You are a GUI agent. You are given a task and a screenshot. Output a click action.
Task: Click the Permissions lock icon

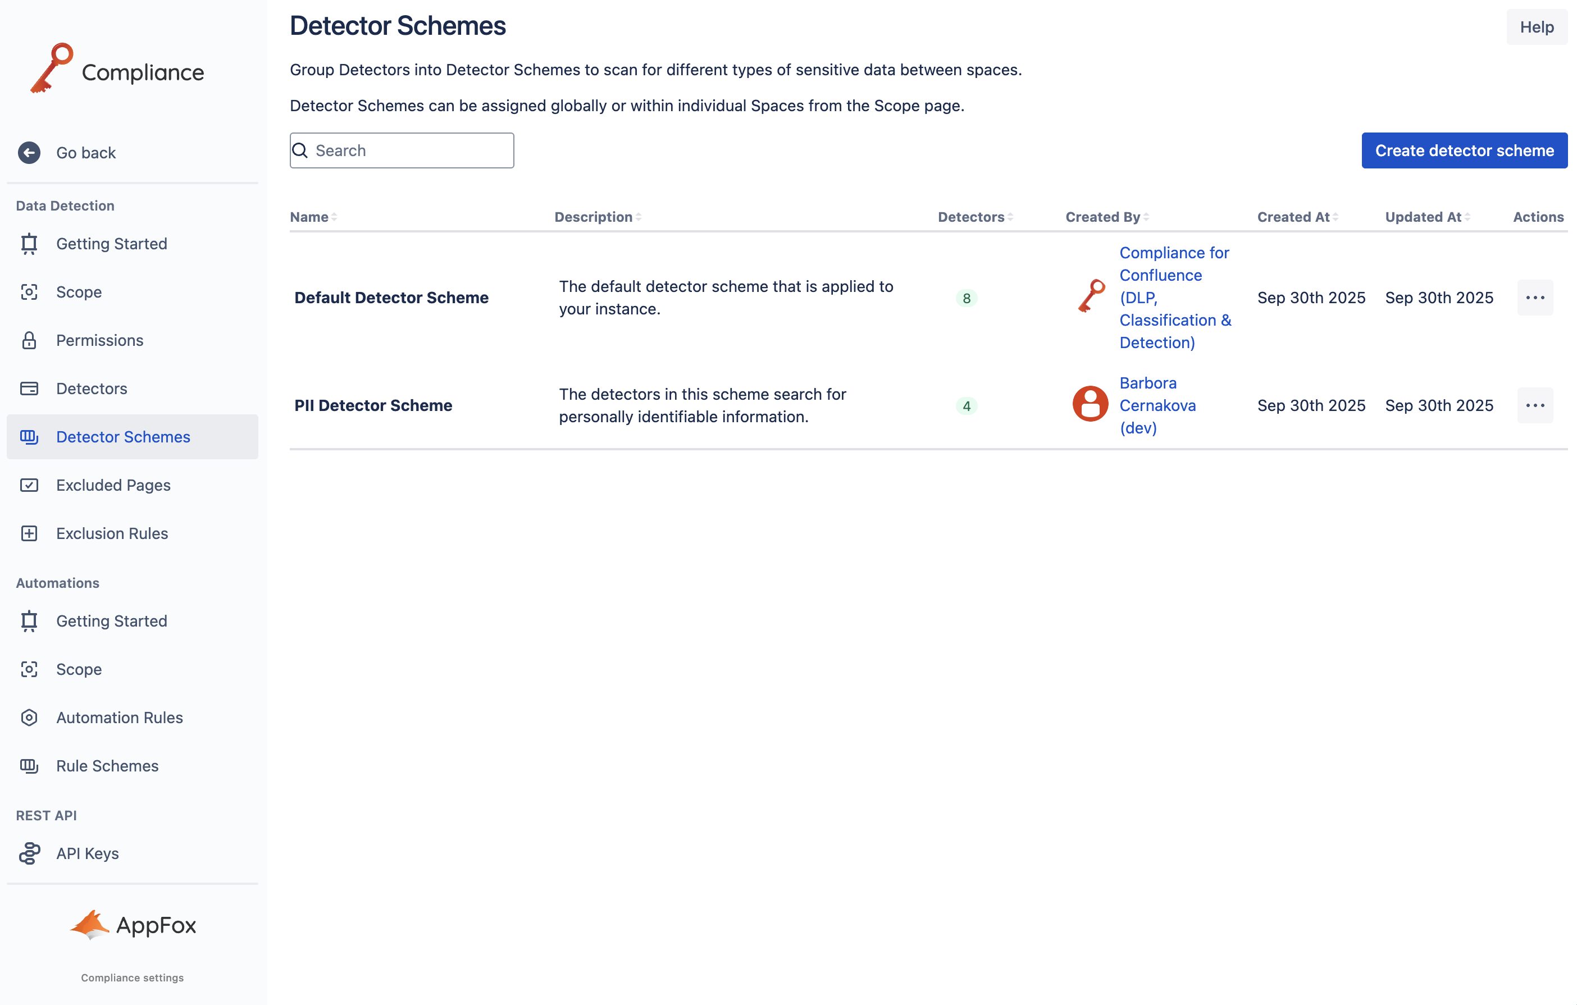(29, 340)
